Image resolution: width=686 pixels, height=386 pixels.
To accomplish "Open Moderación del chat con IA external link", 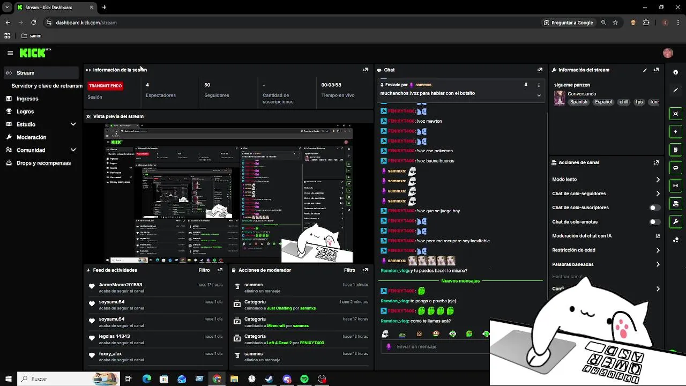I will click(658, 236).
